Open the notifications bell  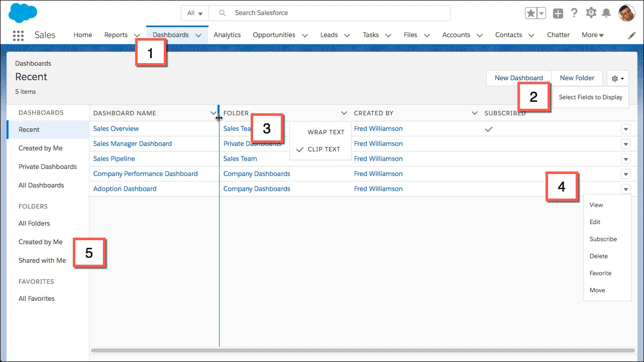tap(607, 13)
